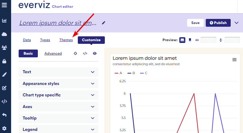Click the horizontal width arrows icon
This screenshot has width=243, height=133.
[x=197, y=40]
